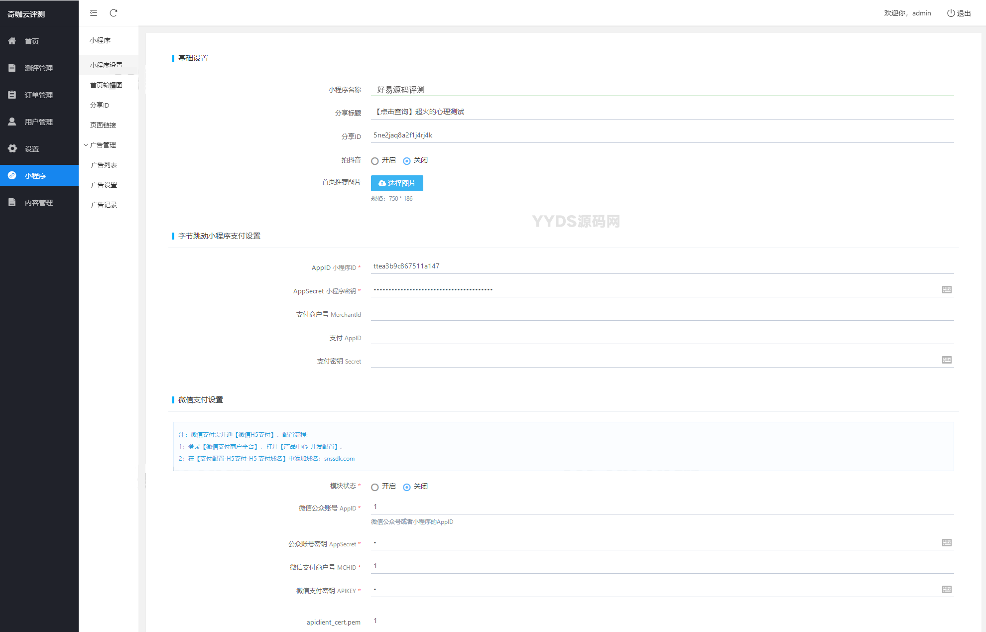Click the sidebar collapse menu icon
This screenshot has width=986, height=632.
[x=94, y=13]
